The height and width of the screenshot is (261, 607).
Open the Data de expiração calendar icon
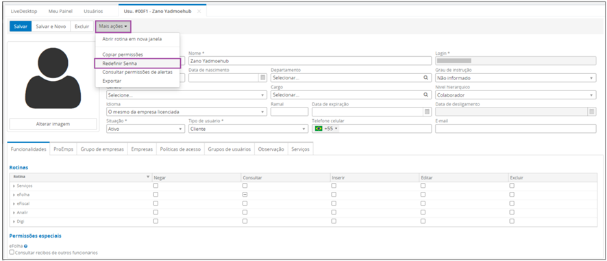coord(427,112)
